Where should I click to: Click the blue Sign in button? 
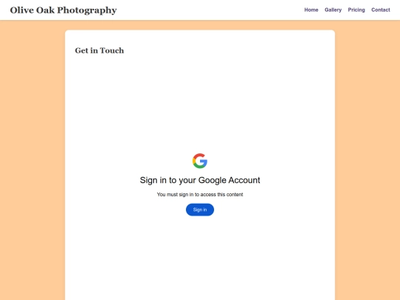coord(200,210)
